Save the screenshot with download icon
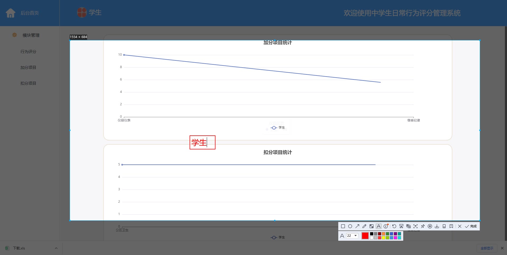 pyautogui.click(x=437, y=226)
